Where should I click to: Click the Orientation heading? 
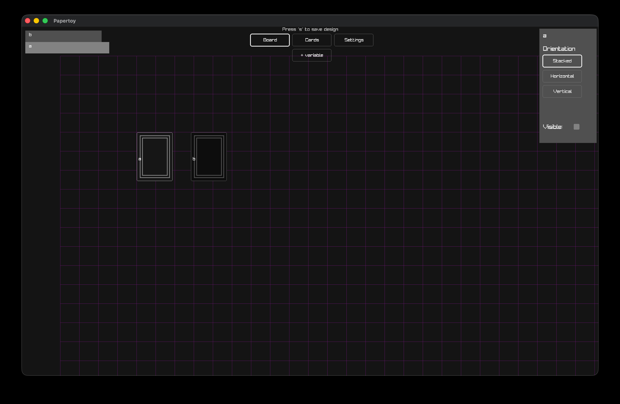pyautogui.click(x=559, y=49)
